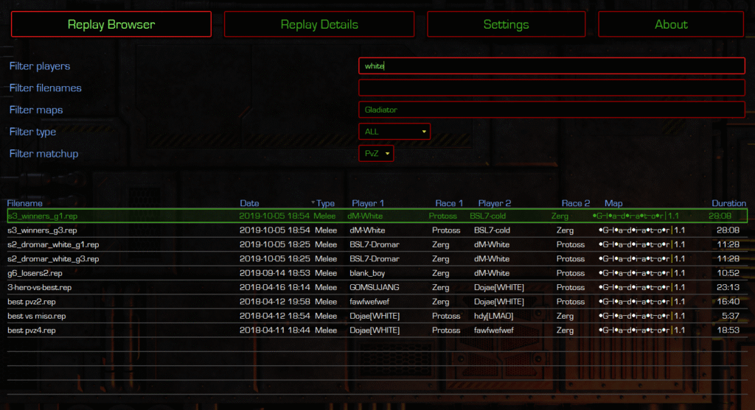Screen dimensions: 755x410
Task: Select the s2_dromar_white_g1.rep replay
Action: tap(53, 244)
